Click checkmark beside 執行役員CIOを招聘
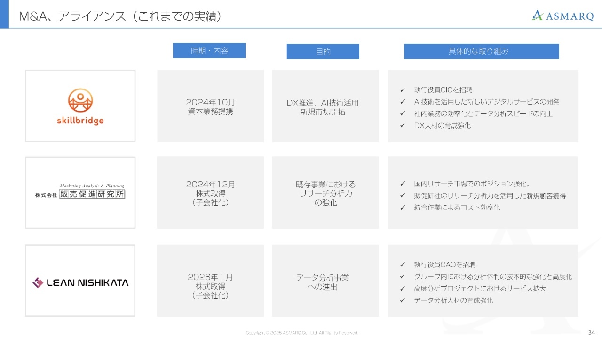 click(x=402, y=90)
